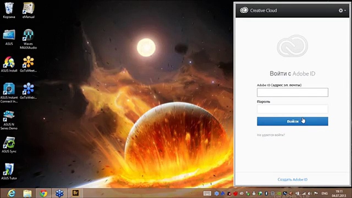Switch input language via ENG indicator

tap(324, 193)
